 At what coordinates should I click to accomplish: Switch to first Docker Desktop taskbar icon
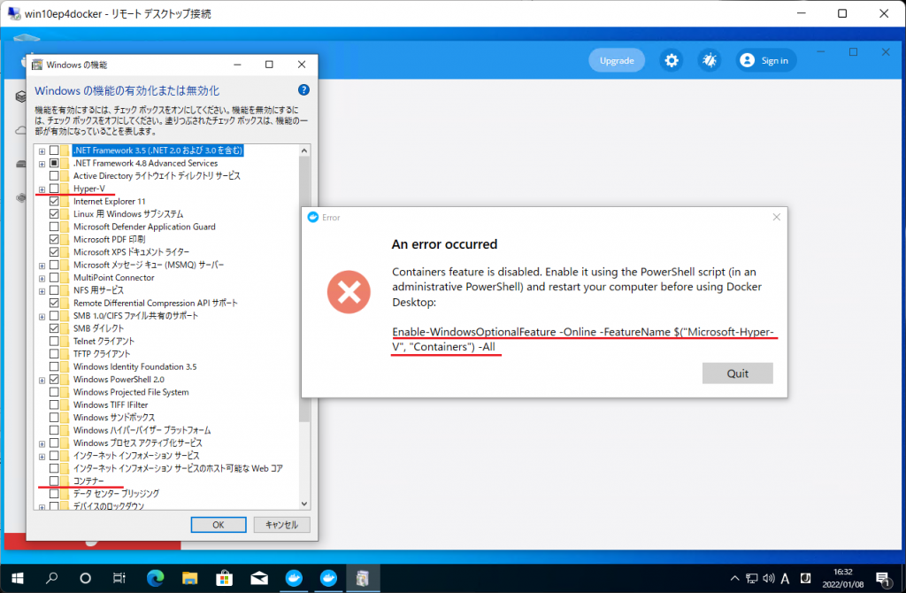294,578
